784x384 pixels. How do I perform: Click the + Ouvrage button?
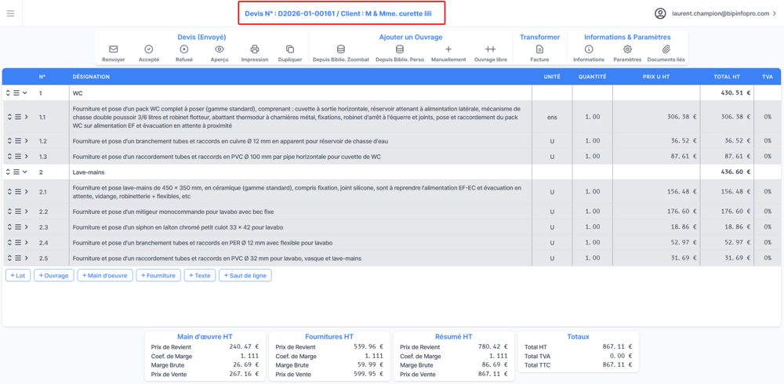(x=54, y=276)
